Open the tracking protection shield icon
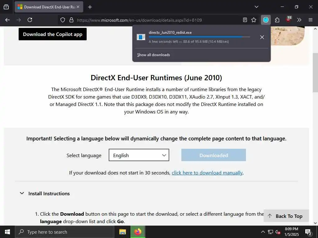Screen dimensions: 318x238 (x=63, y=20)
